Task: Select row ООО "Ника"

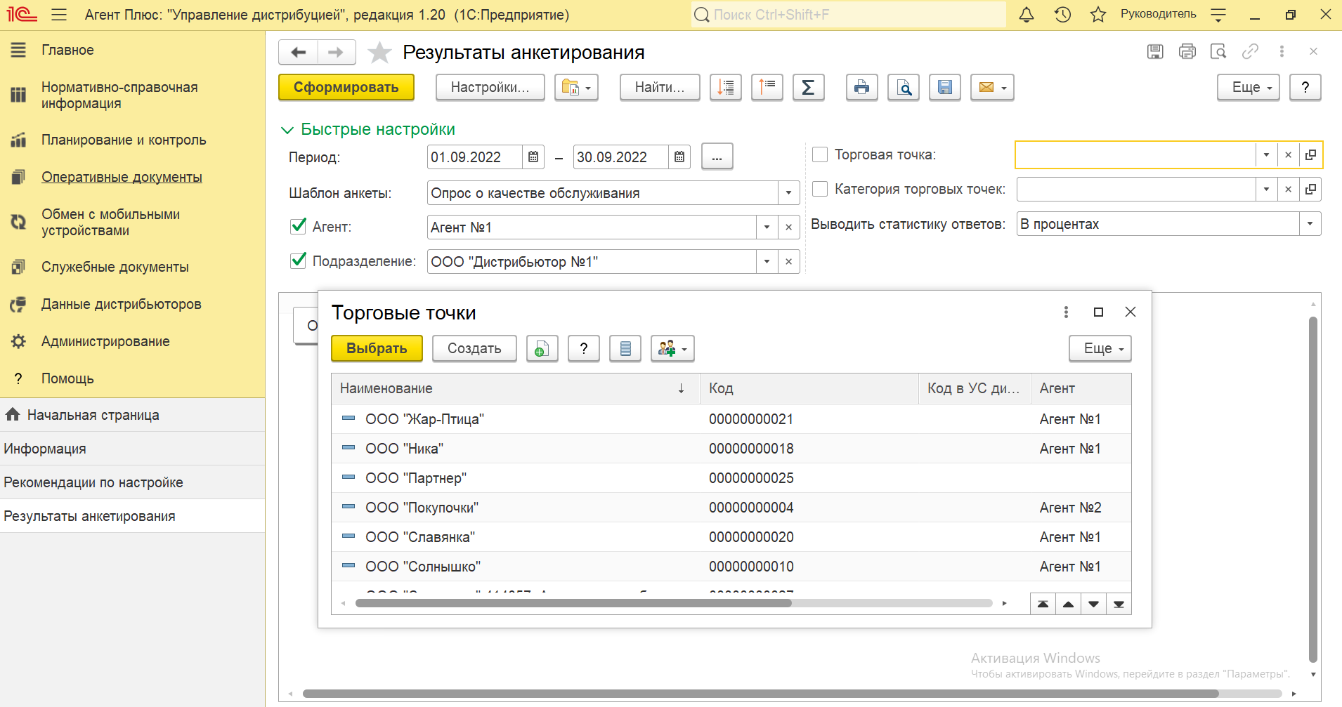Action: 731,449
